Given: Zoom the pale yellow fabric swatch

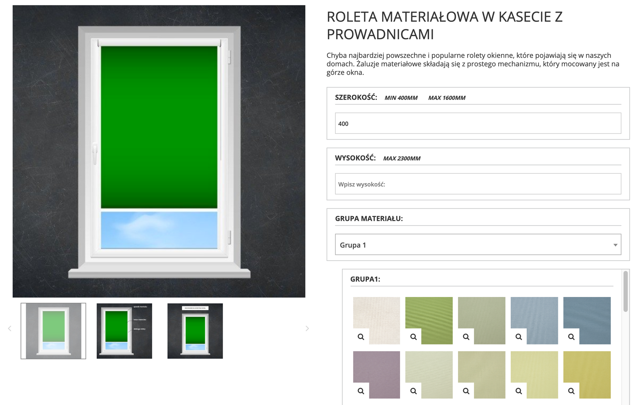Looking at the screenshot, I should 519,391.
